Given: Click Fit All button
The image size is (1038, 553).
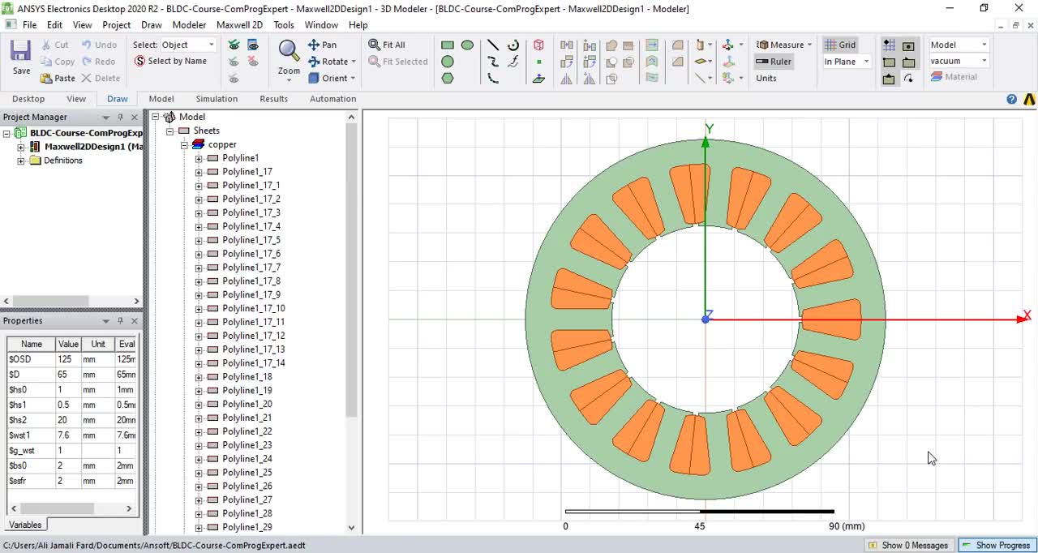Looking at the screenshot, I should coord(387,45).
